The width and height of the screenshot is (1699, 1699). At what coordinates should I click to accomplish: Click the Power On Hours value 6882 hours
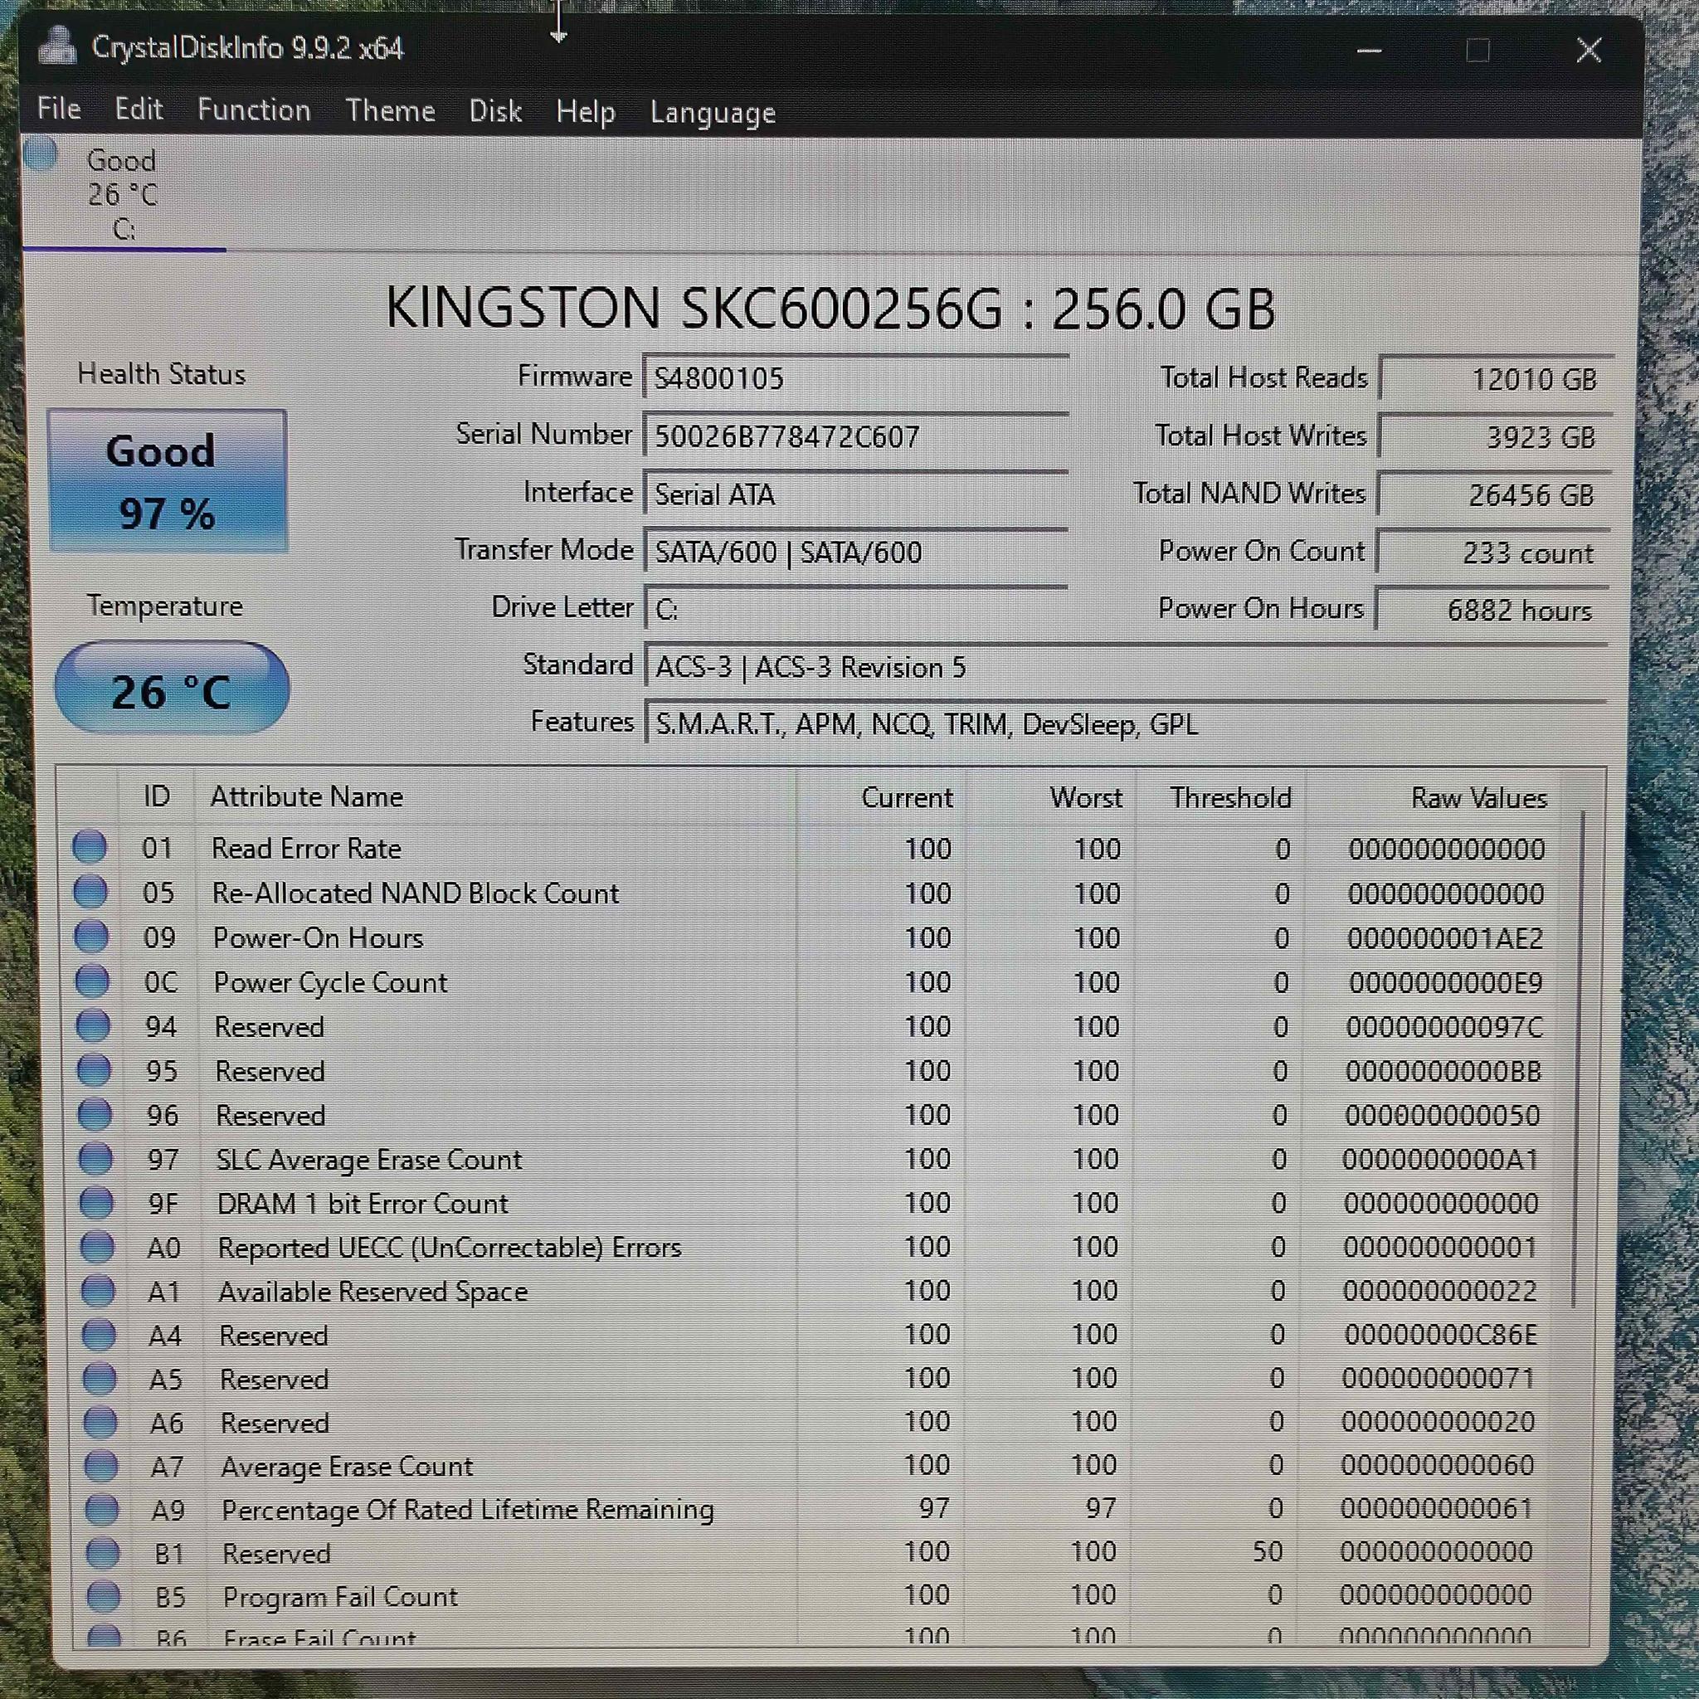[x=1492, y=611]
